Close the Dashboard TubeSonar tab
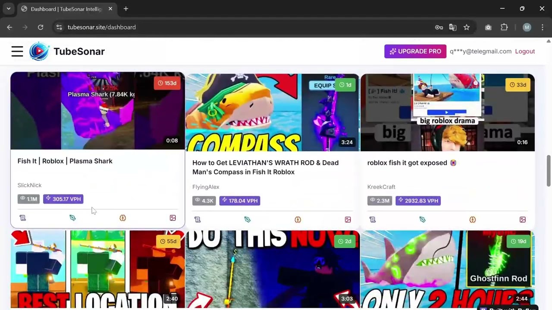 pos(110,9)
